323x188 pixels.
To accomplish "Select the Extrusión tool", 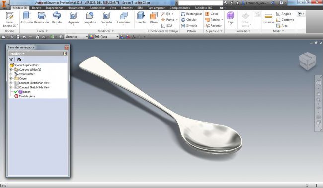I will click(27, 18).
